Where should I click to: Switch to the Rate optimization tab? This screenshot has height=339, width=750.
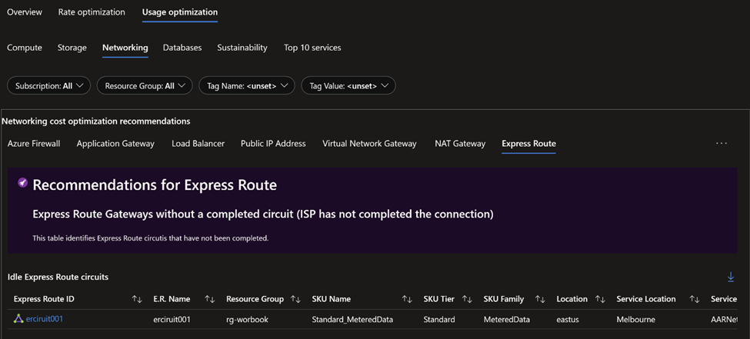coord(92,12)
